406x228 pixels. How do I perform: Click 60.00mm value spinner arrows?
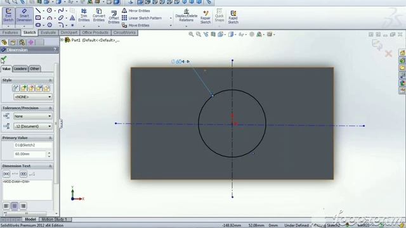point(49,155)
